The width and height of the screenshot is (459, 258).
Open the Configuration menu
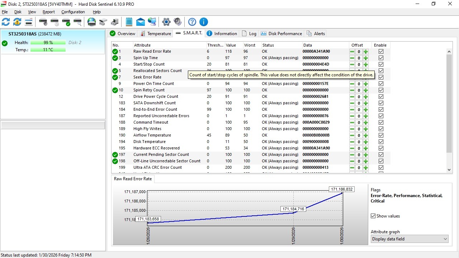pyautogui.click(x=73, y=12)
